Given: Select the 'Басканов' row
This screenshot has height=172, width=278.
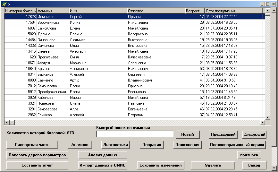Looking at the screenshot, I should tap(135, 74).
